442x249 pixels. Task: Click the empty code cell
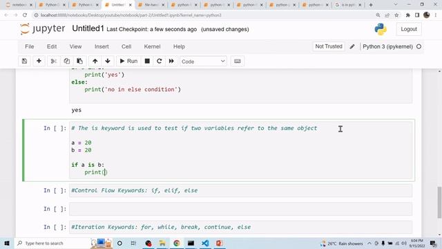pyautogui.click(x=240, y=209)
